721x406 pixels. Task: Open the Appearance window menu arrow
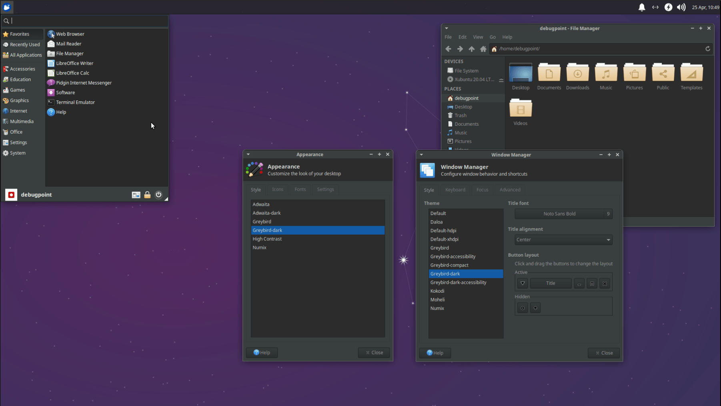[x=248, y=154]
